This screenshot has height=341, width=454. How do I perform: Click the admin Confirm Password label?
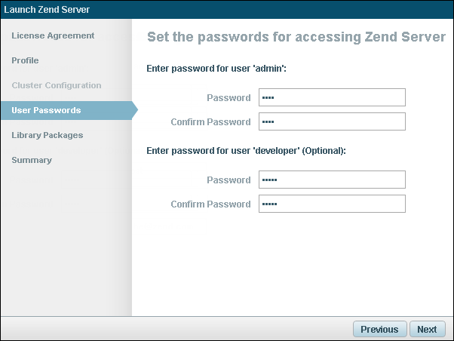(210, 122)
